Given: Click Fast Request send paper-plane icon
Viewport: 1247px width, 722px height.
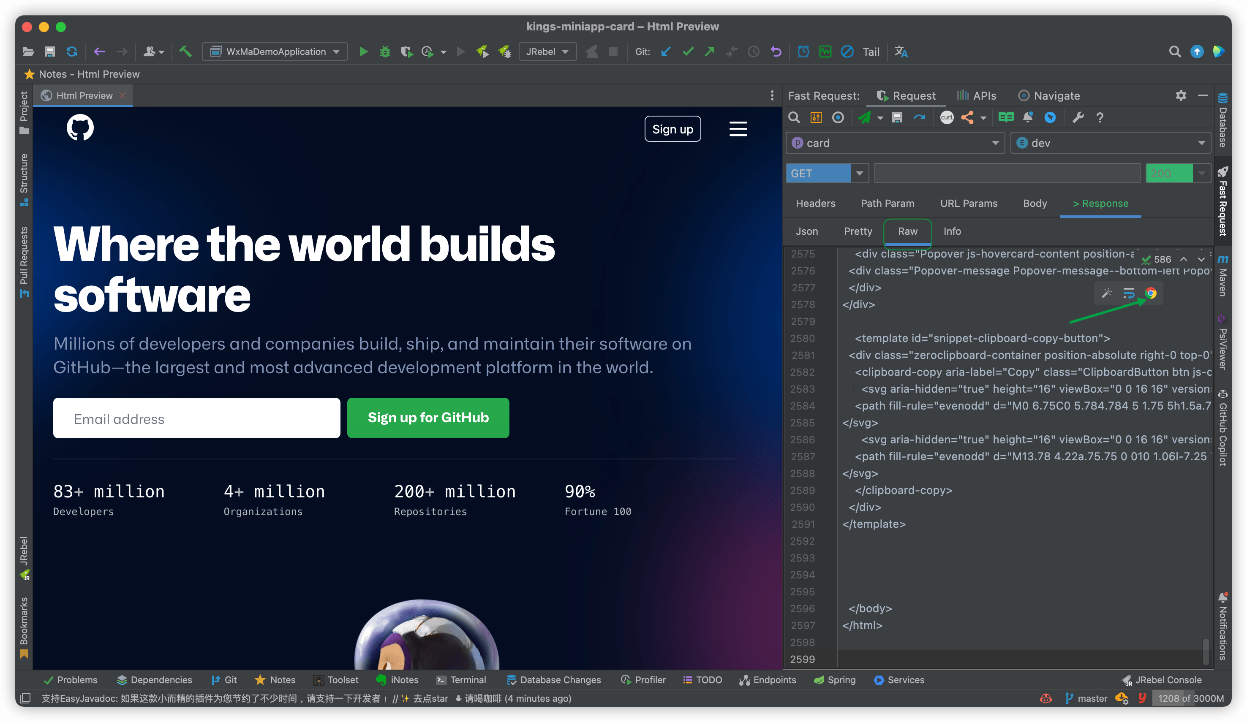Looking at the screenshot, I should click(864, 118).
